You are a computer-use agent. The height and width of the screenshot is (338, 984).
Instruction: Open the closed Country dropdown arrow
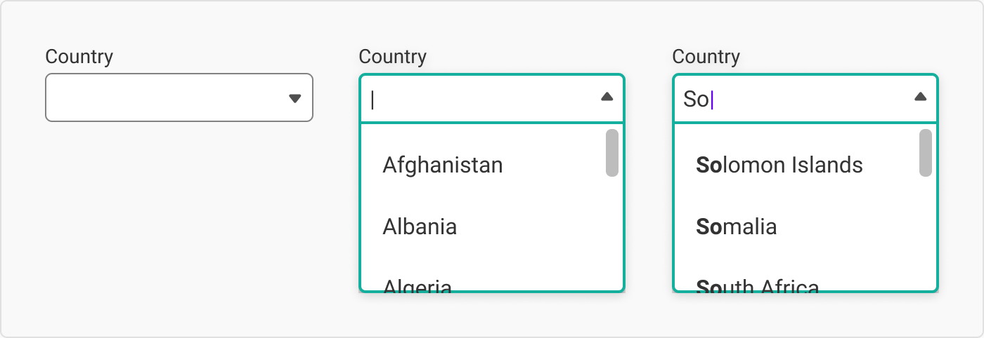pyautogui.click(x=295, y=98)
